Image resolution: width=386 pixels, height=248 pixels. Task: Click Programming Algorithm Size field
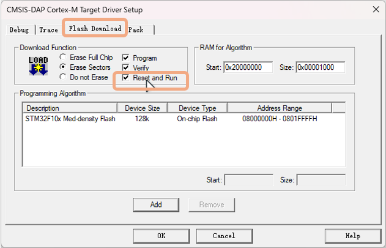321,180
